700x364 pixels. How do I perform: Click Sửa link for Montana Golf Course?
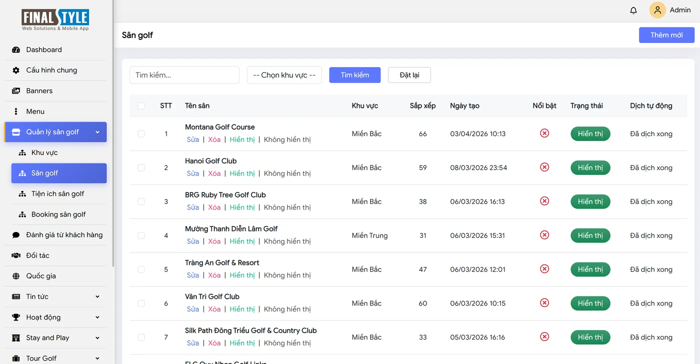pyautogui.click(x=193, y=139)
